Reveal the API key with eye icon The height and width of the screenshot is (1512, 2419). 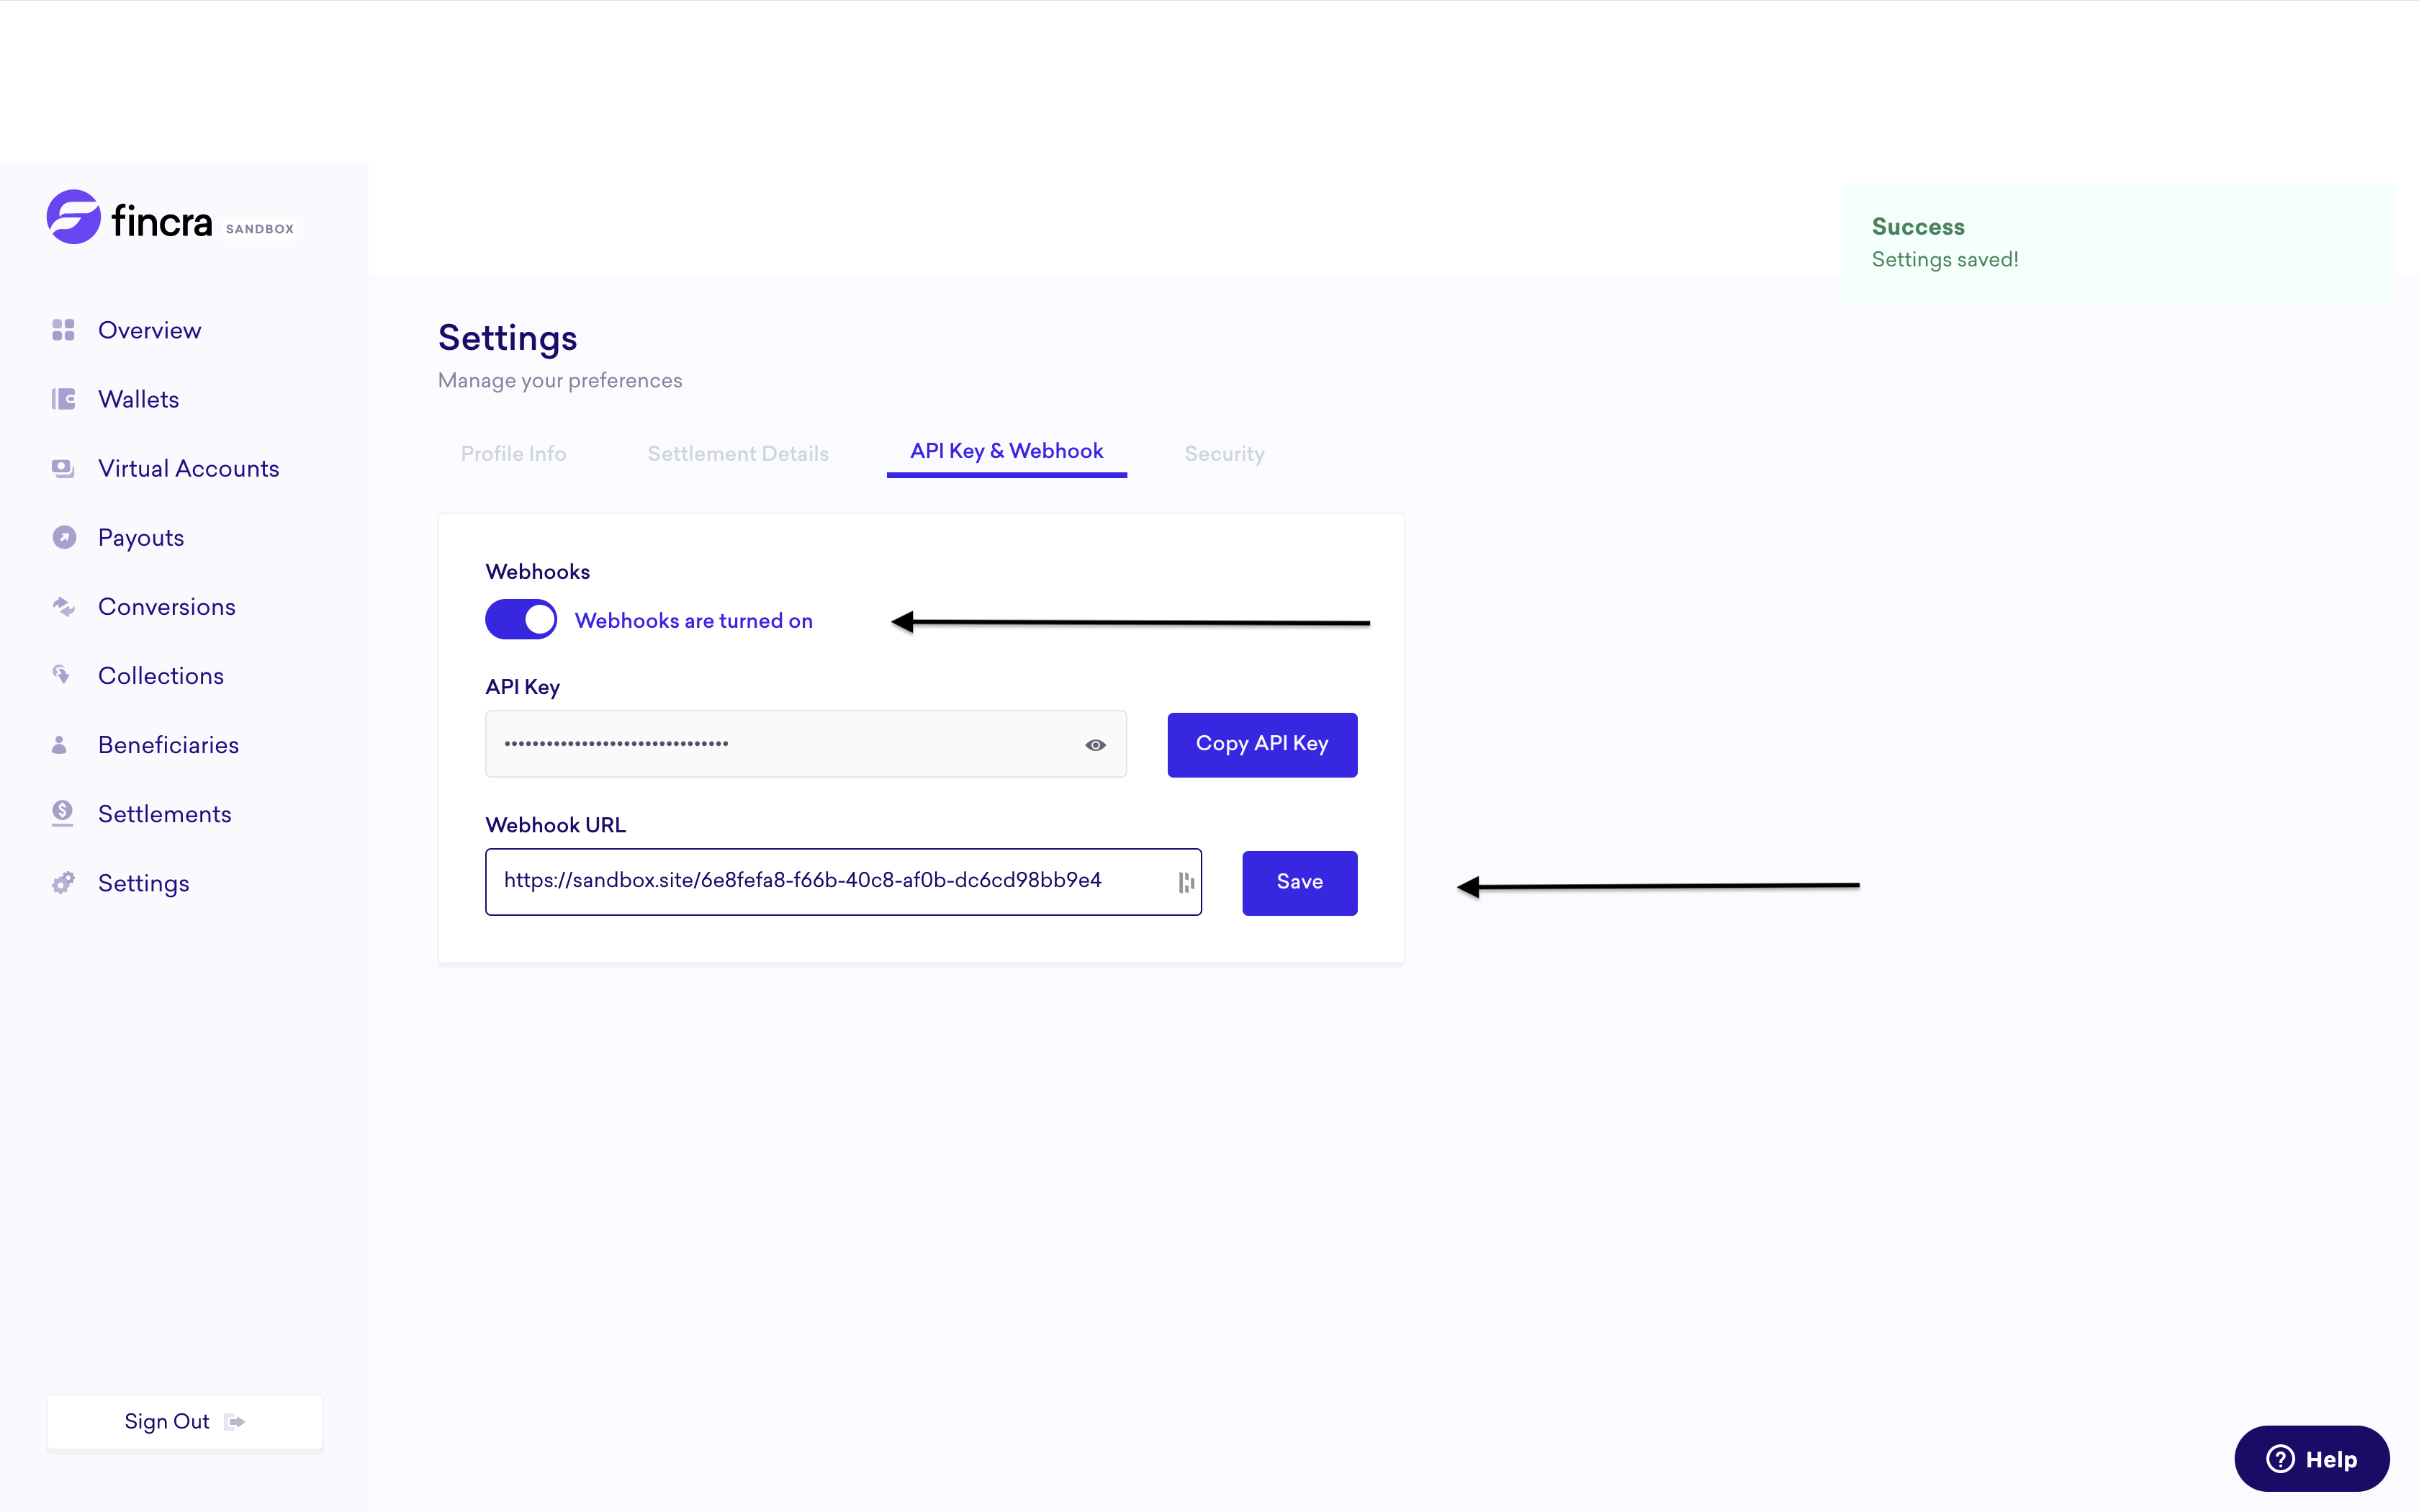1096,744
